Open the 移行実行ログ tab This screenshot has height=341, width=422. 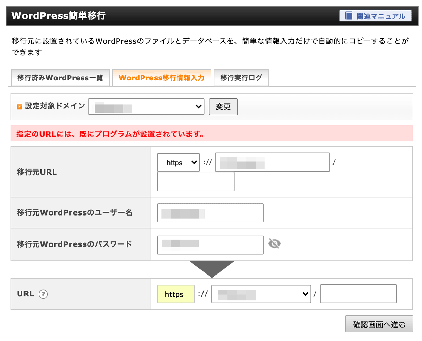(x=241, y=78)
